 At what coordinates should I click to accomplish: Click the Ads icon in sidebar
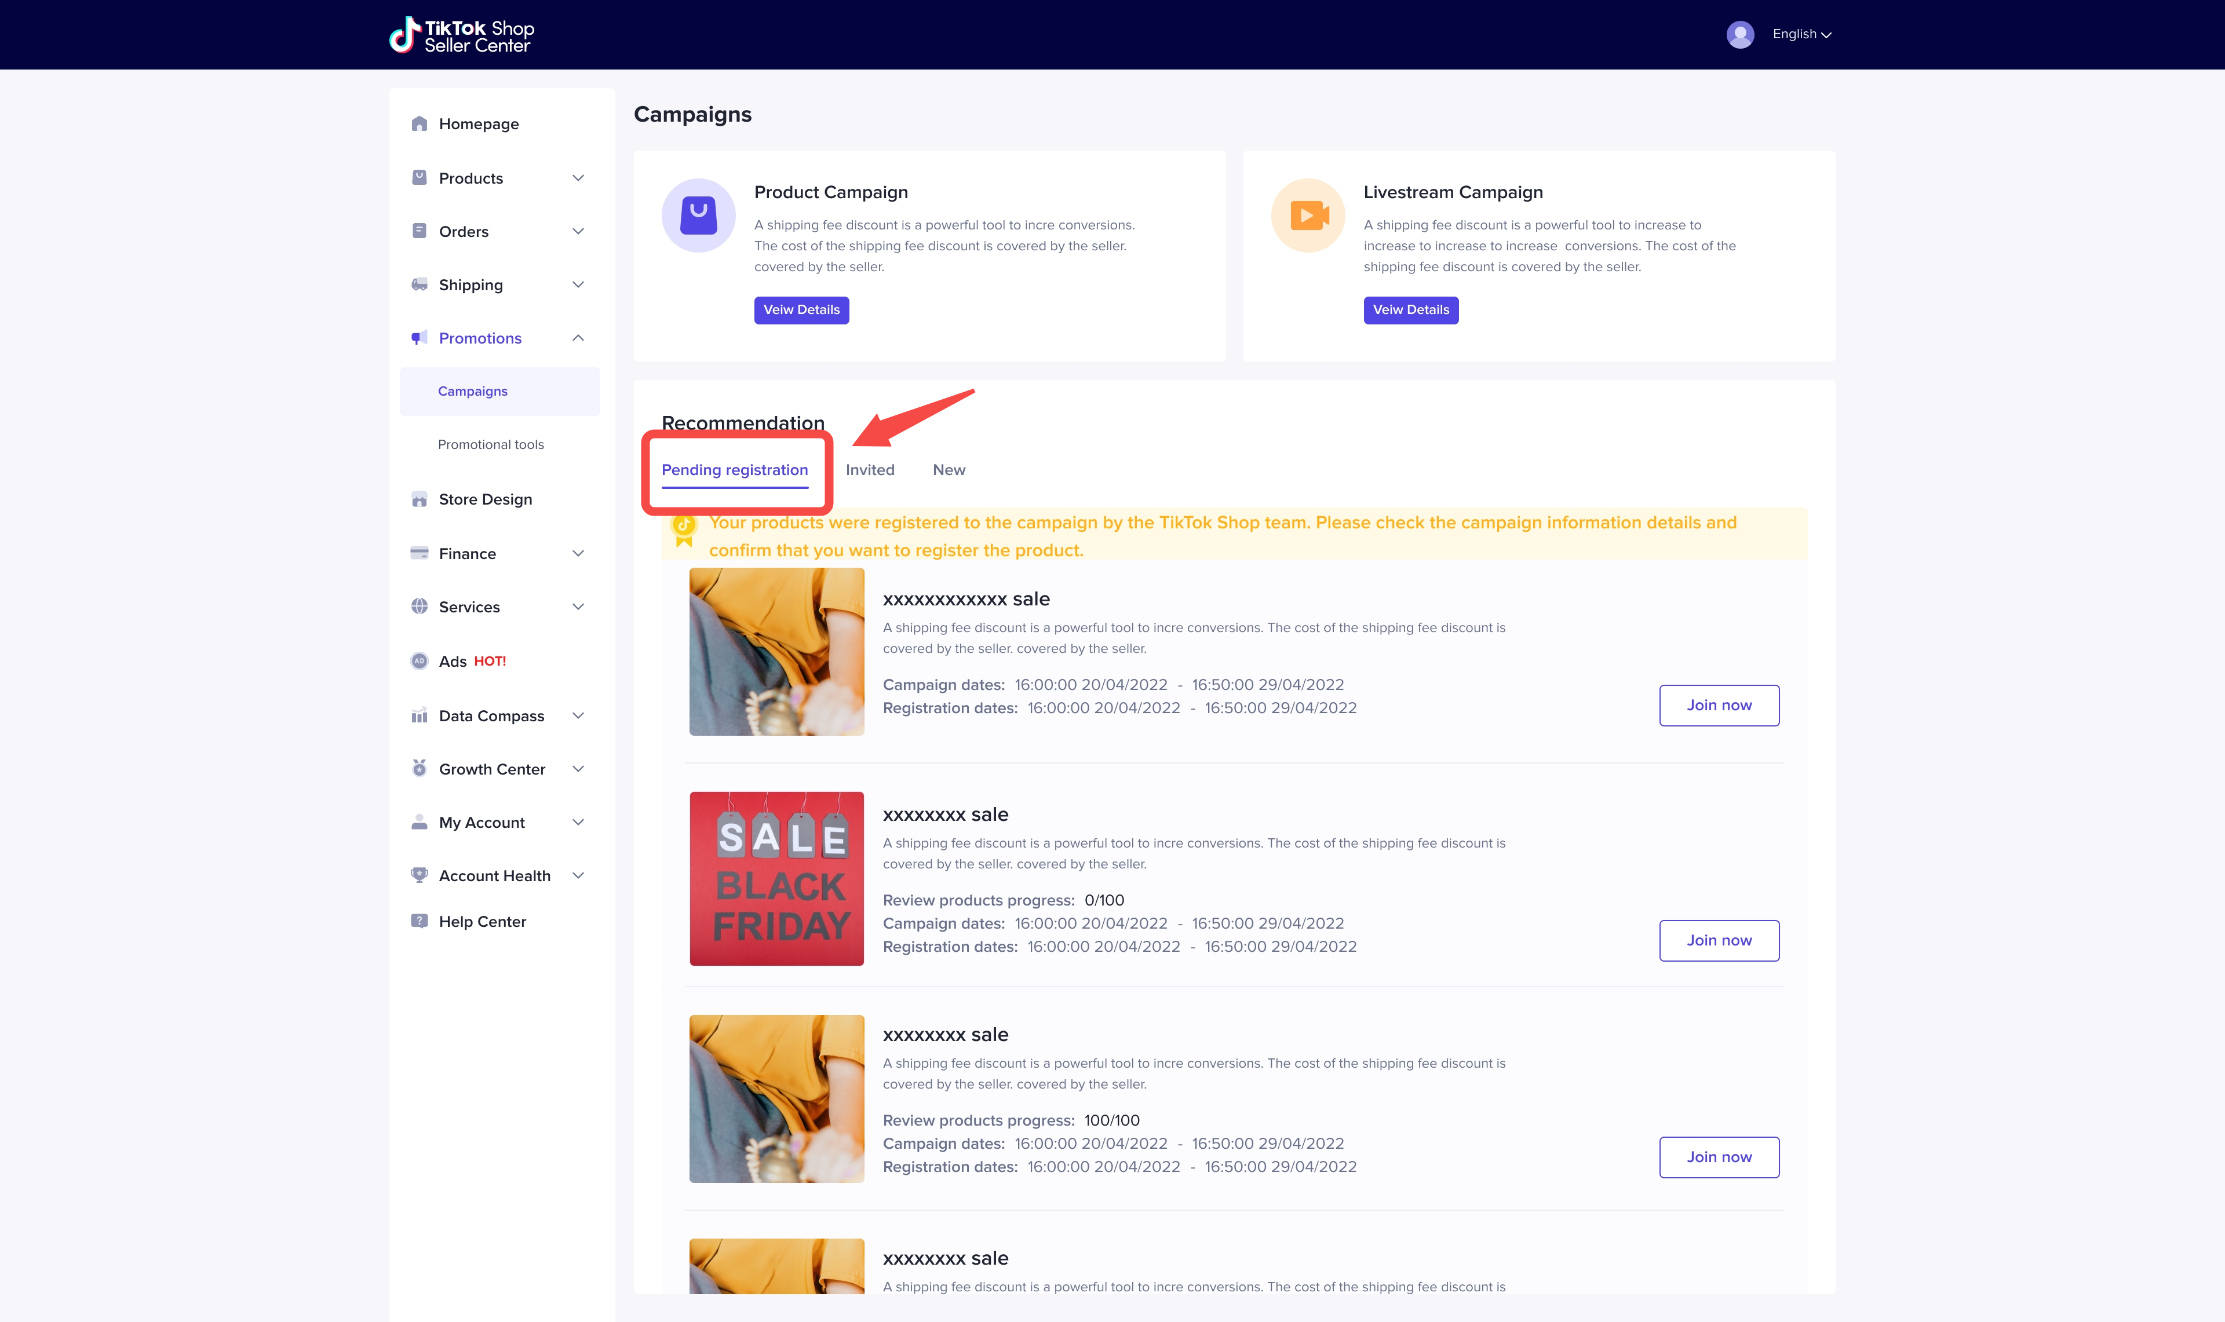click(x=420, y=661)
